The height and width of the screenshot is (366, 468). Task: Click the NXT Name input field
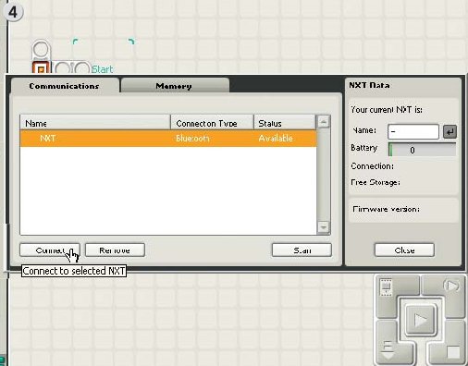click(413, 132)
